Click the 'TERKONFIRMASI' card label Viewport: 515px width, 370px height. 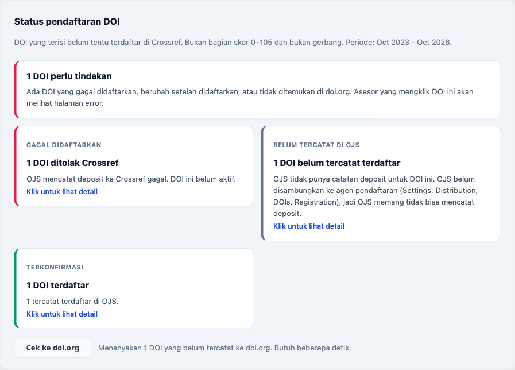55,267
